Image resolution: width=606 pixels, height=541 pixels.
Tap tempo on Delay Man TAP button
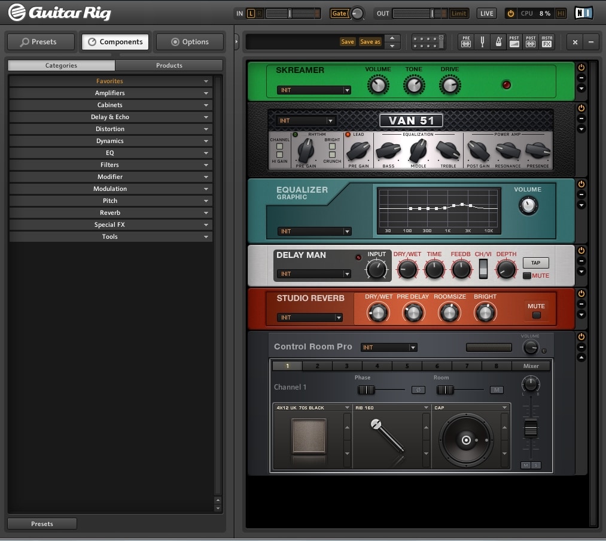(535, 263)
